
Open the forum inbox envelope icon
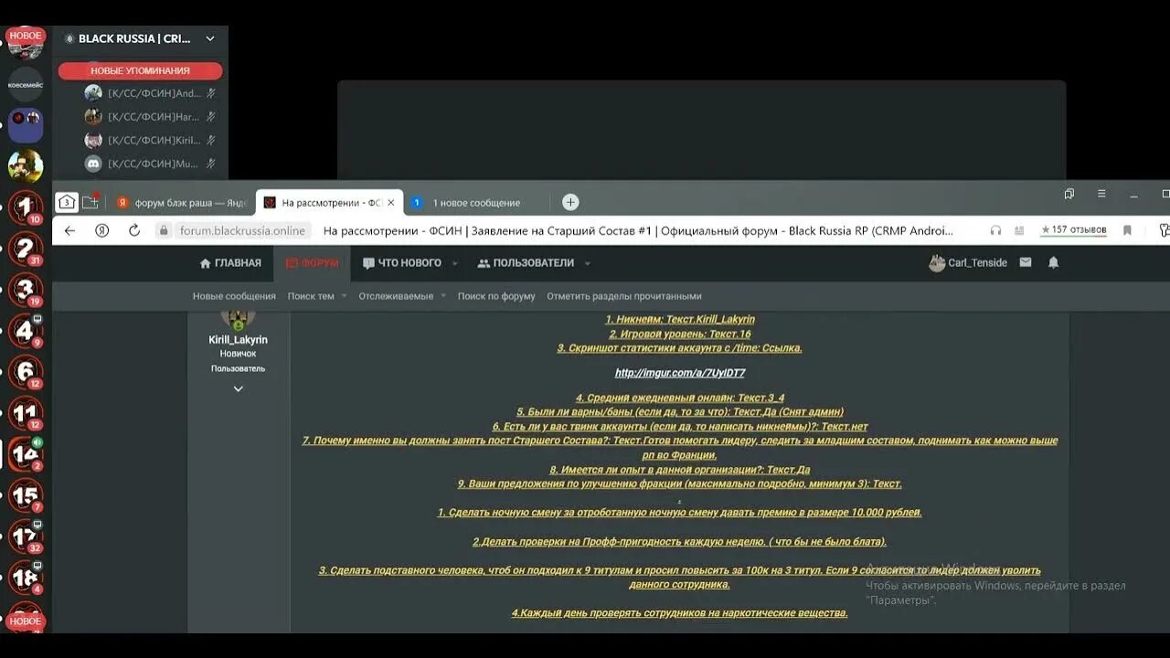coord(1026,262)
